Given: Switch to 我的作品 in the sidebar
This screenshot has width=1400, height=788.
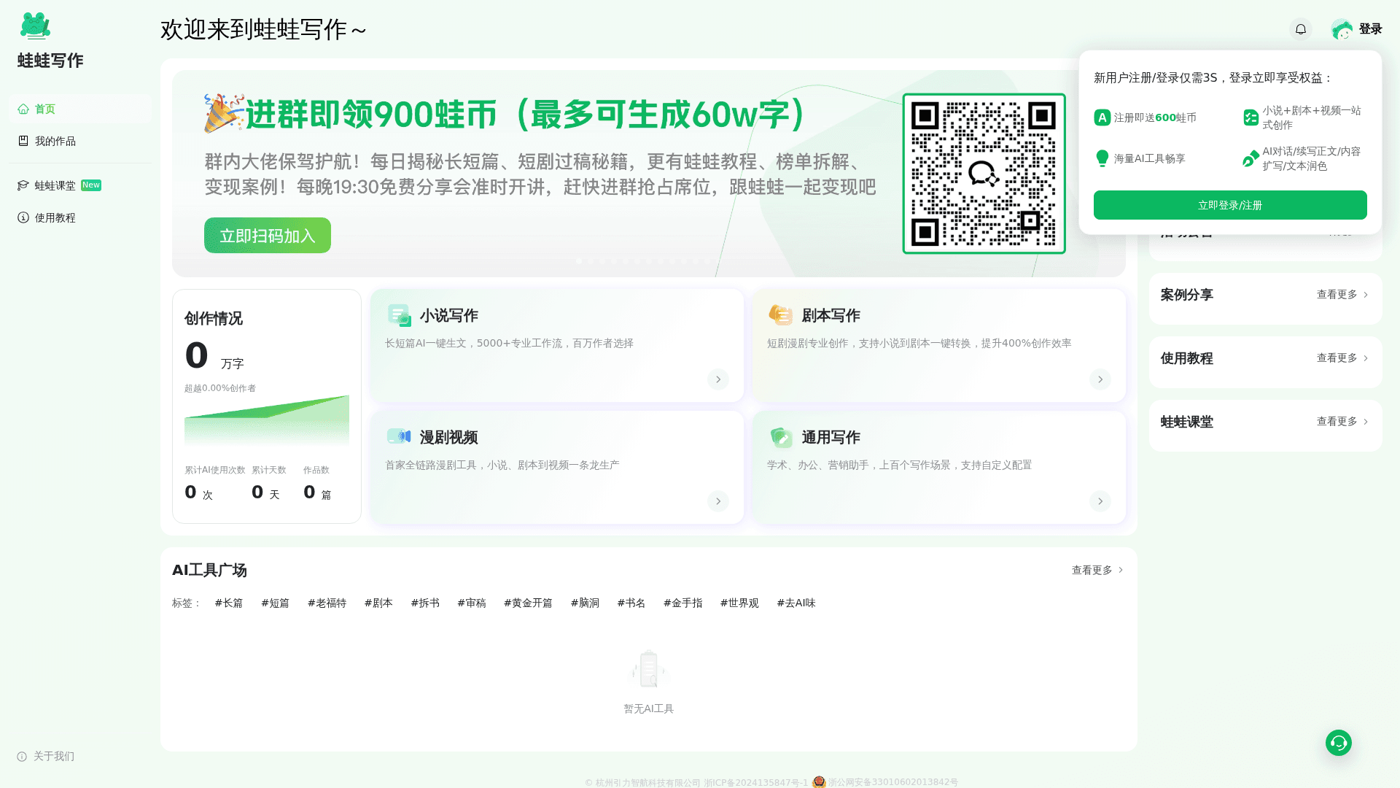Looking at the screenshot, I should pos(55,141).
